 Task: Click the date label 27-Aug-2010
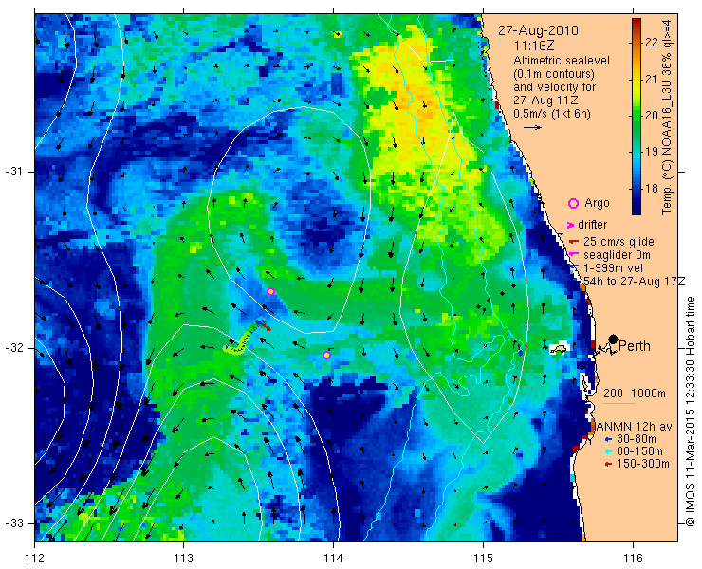(x=538, y=31)
